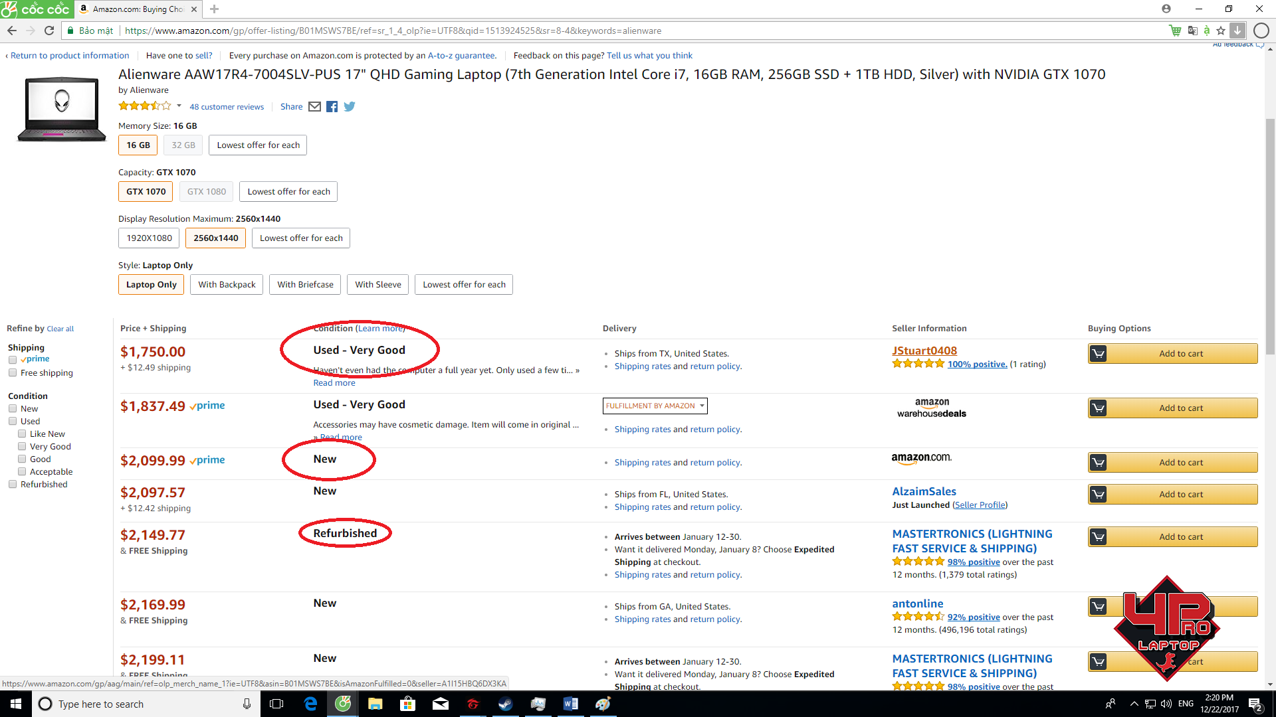The width and height of the screenshot is (1276, 717).
Task: Share product via email envelope icon
Action: (x=314, y=107)
